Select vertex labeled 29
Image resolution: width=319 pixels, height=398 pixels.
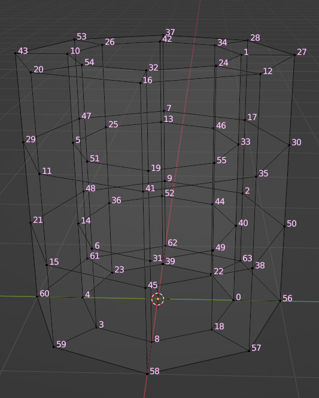(23, 142)
